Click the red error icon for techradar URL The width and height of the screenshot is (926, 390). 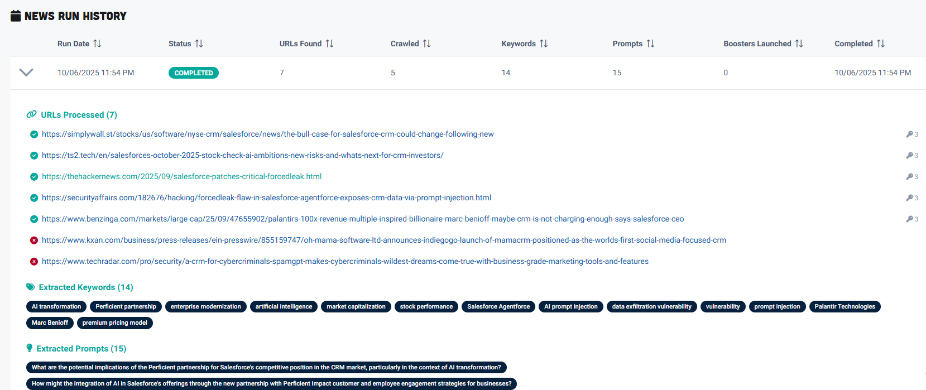click(34, 262)
